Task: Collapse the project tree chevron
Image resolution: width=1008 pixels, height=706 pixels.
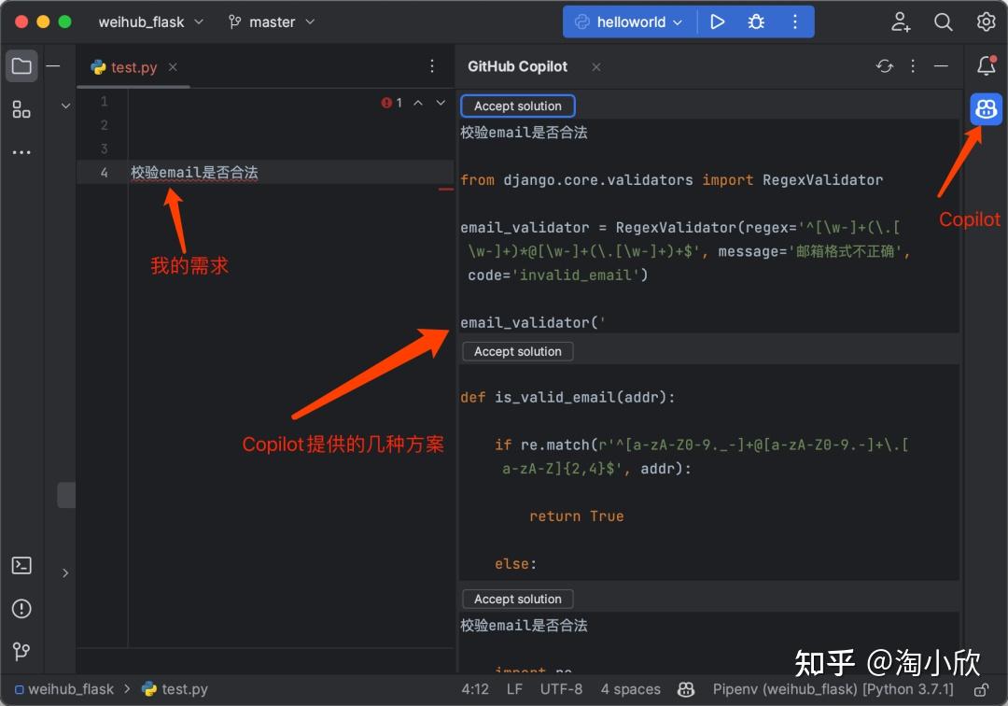Action: (65, 106)
